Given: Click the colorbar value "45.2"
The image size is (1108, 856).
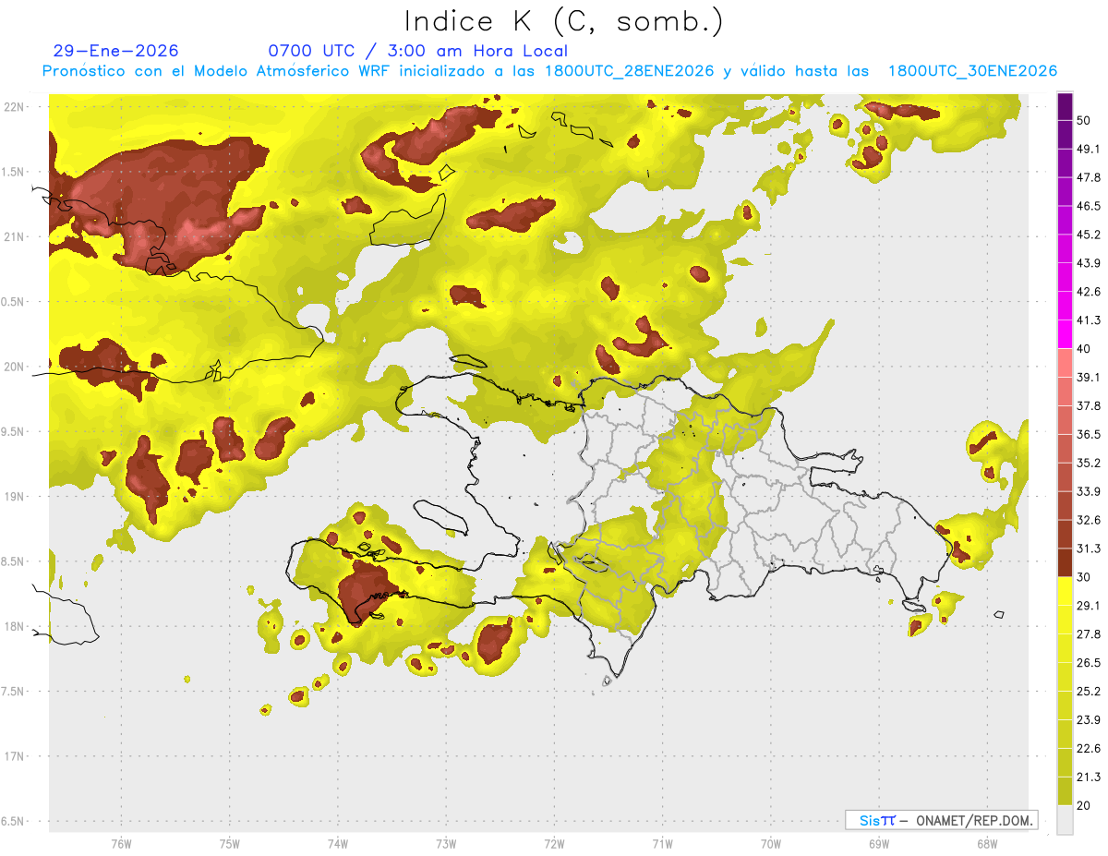Looking at the screenshot, I should pyautogui.click(x=1089, y=235).
